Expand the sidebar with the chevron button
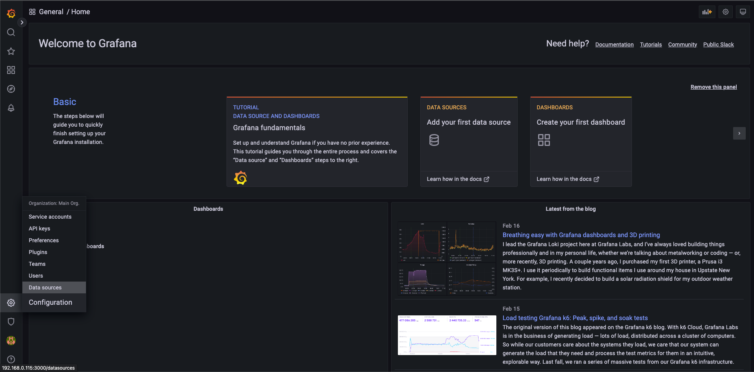The width and height of the screenshot is (754, 372). pos(22,22)
